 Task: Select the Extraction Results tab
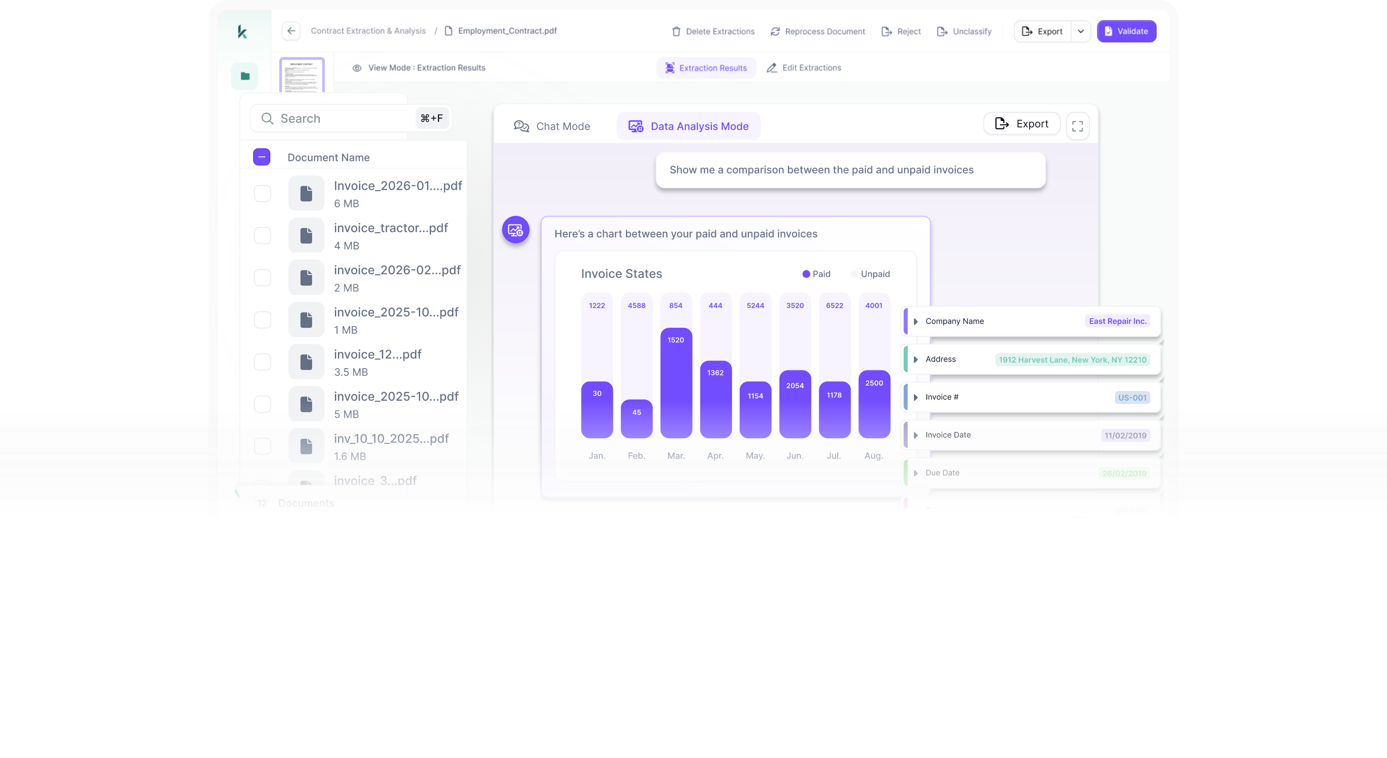[x=706, y=68]
